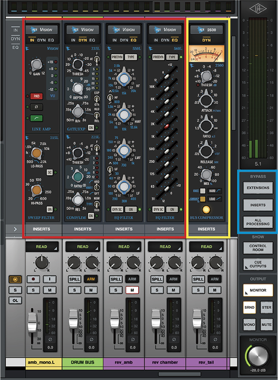The image size is (278, 380).
Task: Open READ automation menu on rev_tail
Action: click(x=206, y=247)
